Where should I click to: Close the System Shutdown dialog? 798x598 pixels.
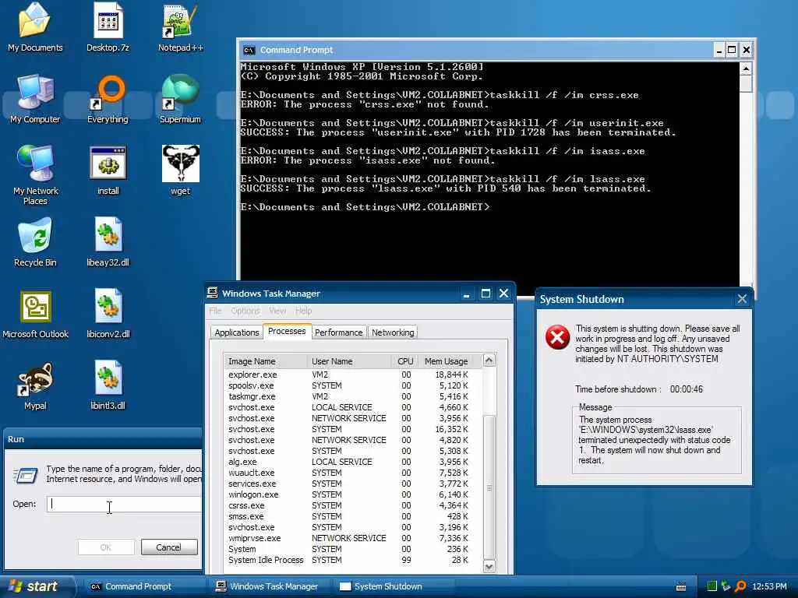(742, 299)
